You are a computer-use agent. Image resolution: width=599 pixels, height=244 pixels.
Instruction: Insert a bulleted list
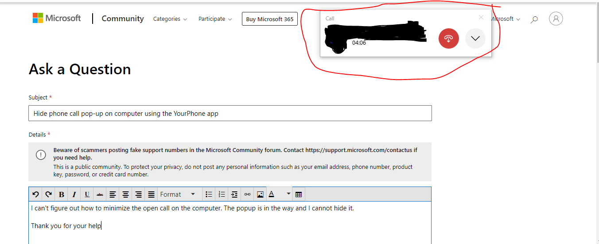pyautogui.click(x=209, y=194)
